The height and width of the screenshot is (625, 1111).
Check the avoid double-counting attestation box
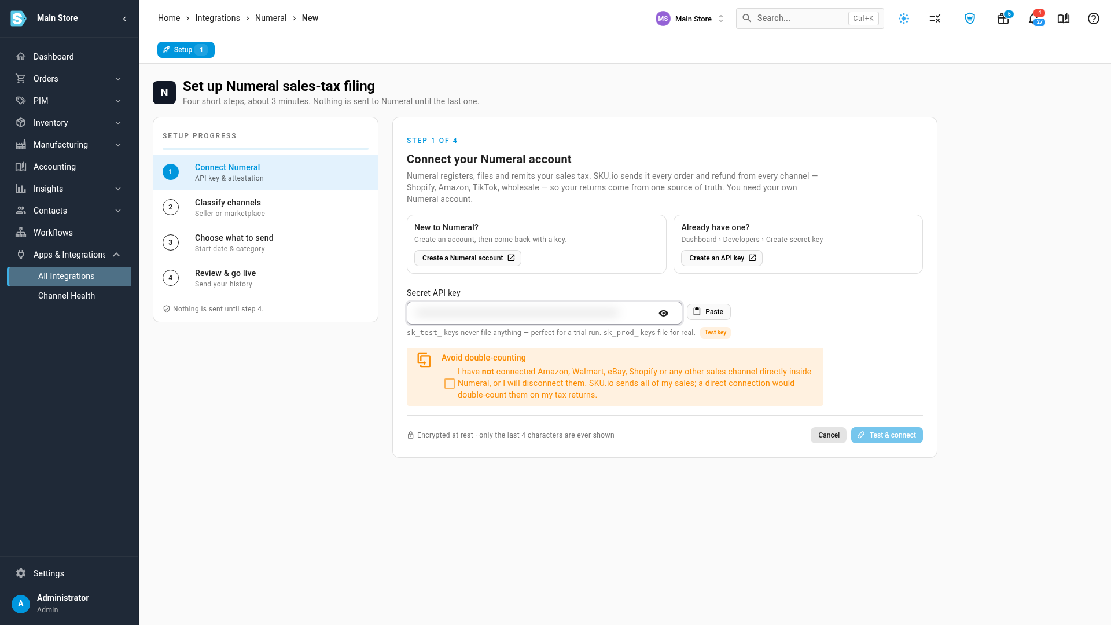pyautogui.click(x=450, y=384)
